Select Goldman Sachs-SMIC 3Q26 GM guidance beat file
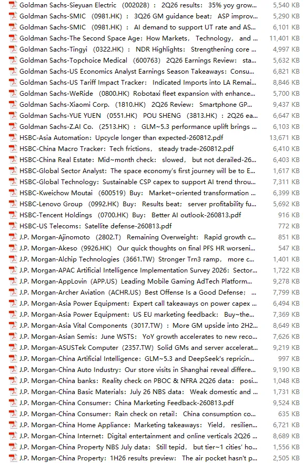This screenshot has width=304, height=463. 138,16
